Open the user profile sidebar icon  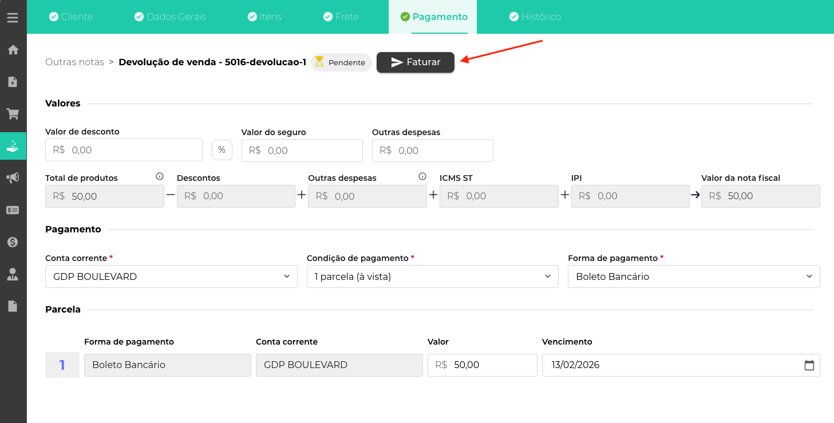click(13, 274)
